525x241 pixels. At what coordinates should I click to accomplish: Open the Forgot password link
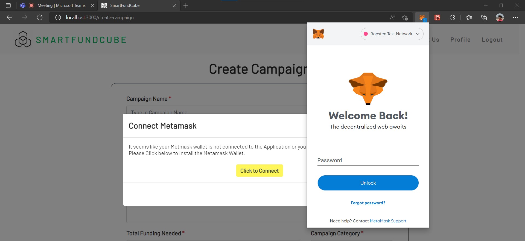pos(368,203)
